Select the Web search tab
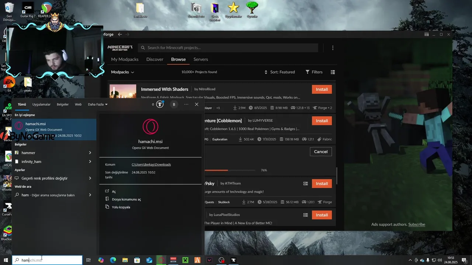This screenshot has height=265, width=472. click(78, 105)
